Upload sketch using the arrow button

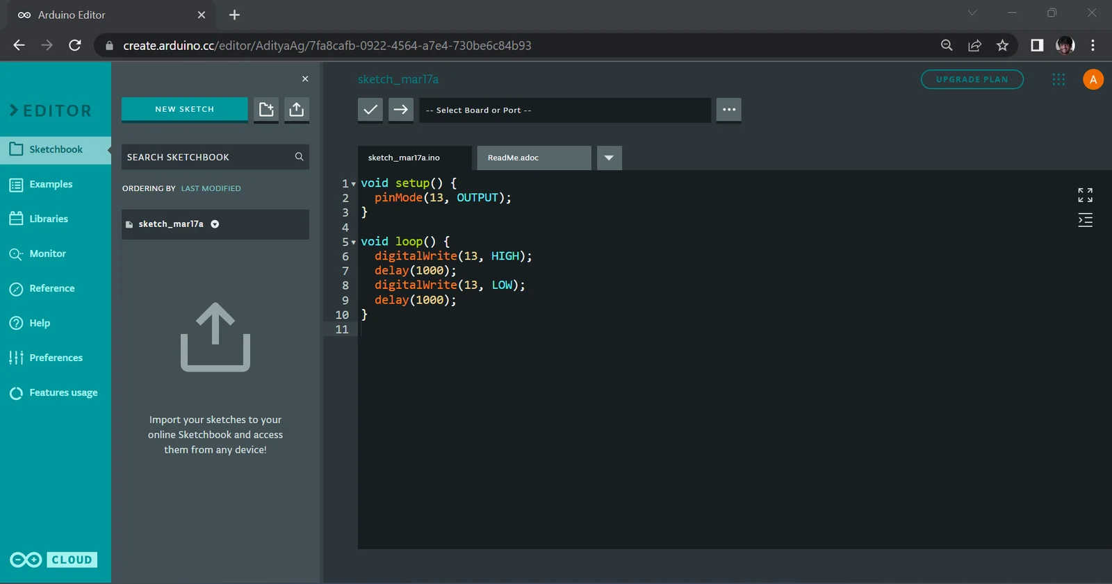point(401,110)
